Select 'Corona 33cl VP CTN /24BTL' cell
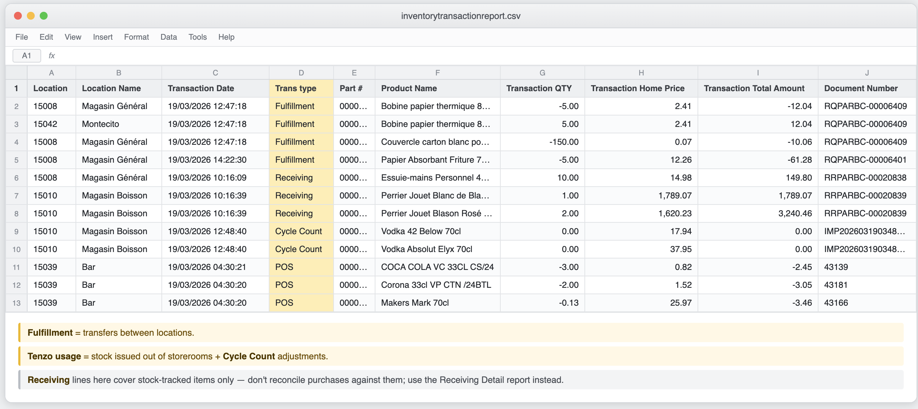Screen dimensions: 918x409 438,285
